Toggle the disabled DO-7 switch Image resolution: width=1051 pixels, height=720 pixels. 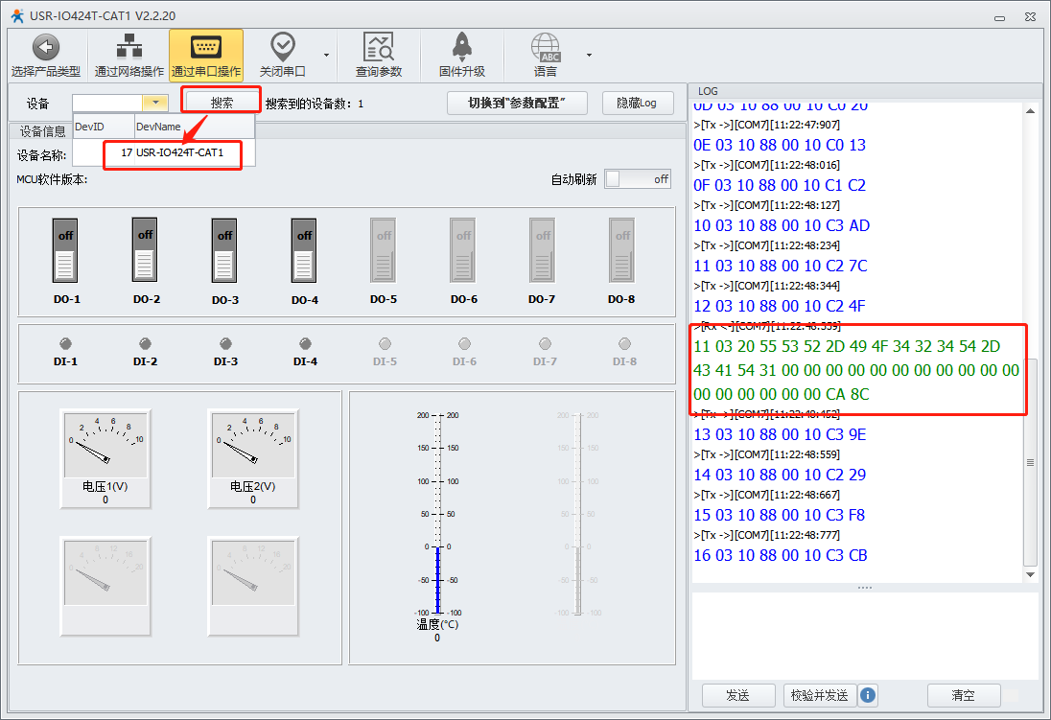(542, 251)
